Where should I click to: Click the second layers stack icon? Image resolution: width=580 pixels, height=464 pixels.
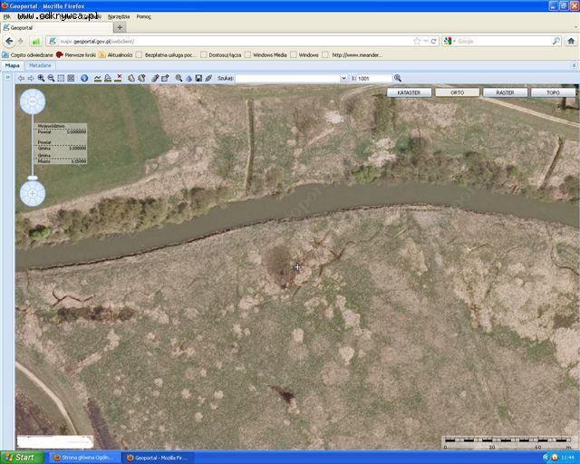click(x=141, y=78)
